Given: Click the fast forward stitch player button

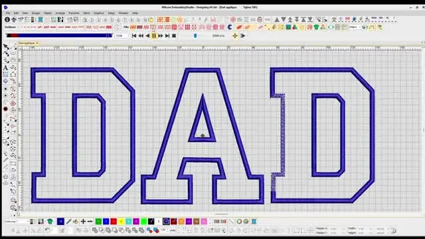Looking at the screenshot, I should click(x=161, y=35).
